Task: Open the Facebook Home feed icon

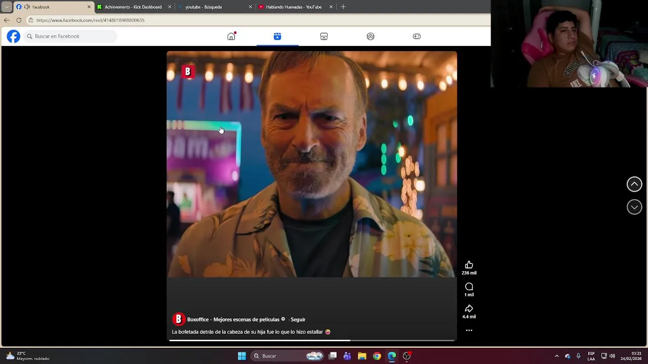Action: coord(231,36)
